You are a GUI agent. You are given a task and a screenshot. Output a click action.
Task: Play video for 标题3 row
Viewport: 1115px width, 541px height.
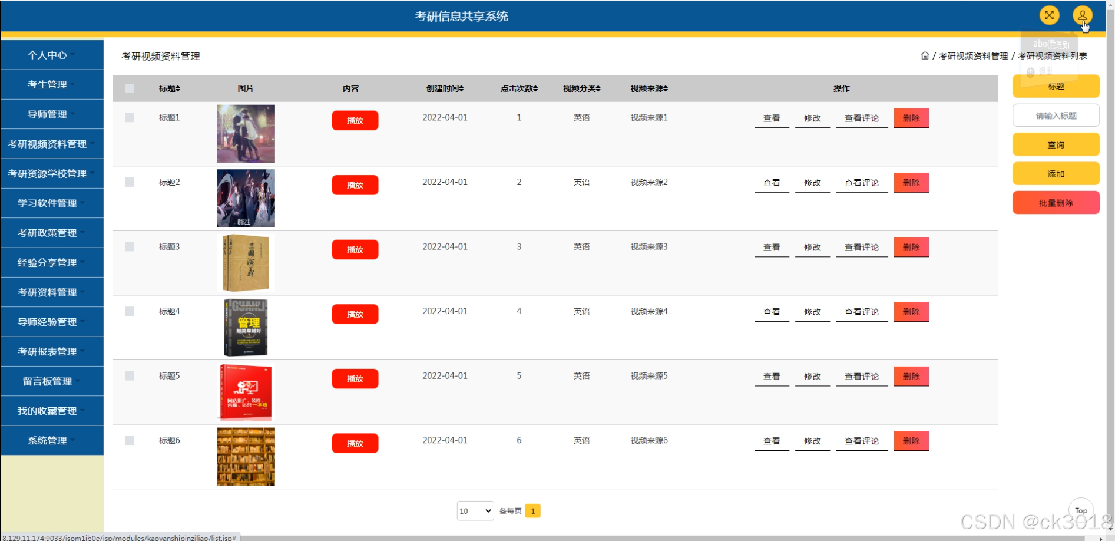(355, 249)
